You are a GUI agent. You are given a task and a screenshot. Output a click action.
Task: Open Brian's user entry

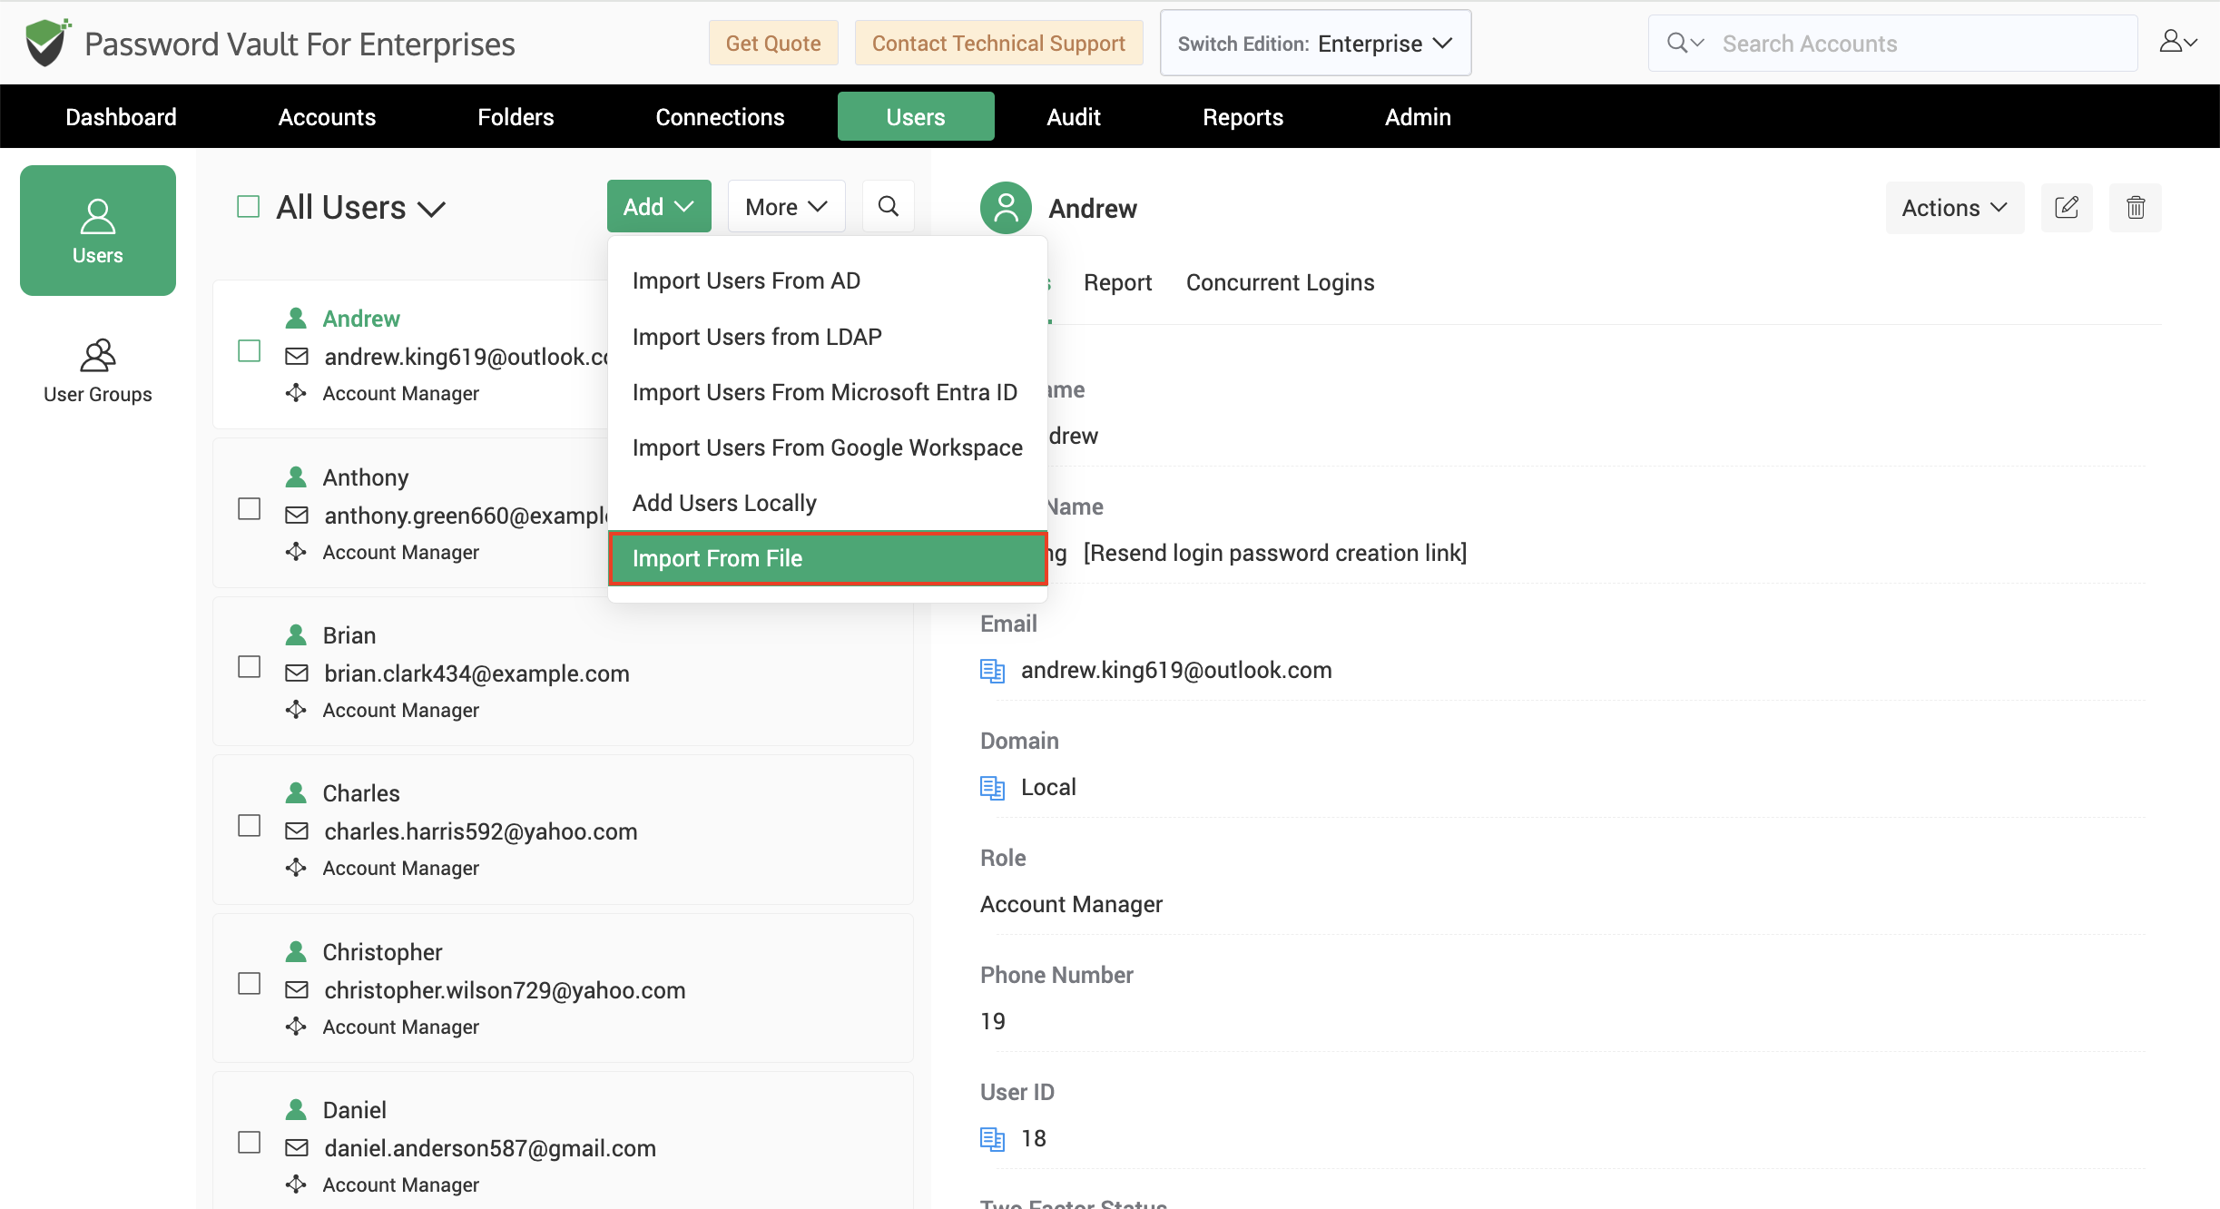click(563, 672)
